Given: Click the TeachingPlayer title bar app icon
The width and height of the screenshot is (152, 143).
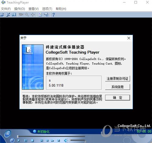Looking at the screenshot, I should [x=3, y=2].
